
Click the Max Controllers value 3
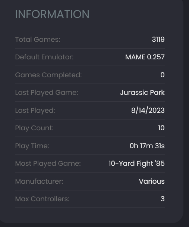click(x=163, y=199)
